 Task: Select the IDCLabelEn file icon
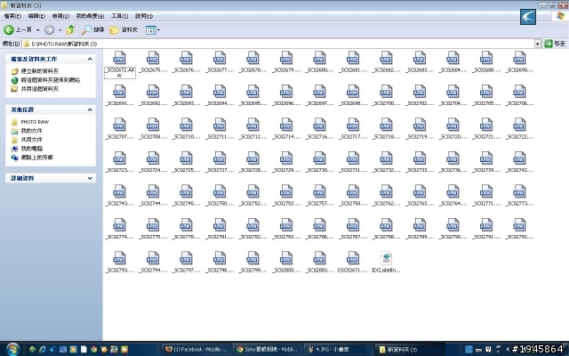pyautogui.click(x=386, y=259)
